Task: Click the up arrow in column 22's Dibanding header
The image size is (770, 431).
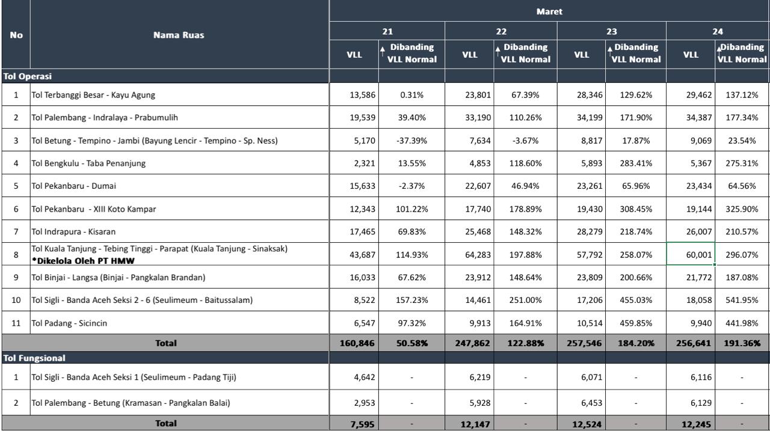Action: pyautogui.click(x=497, y=53)
